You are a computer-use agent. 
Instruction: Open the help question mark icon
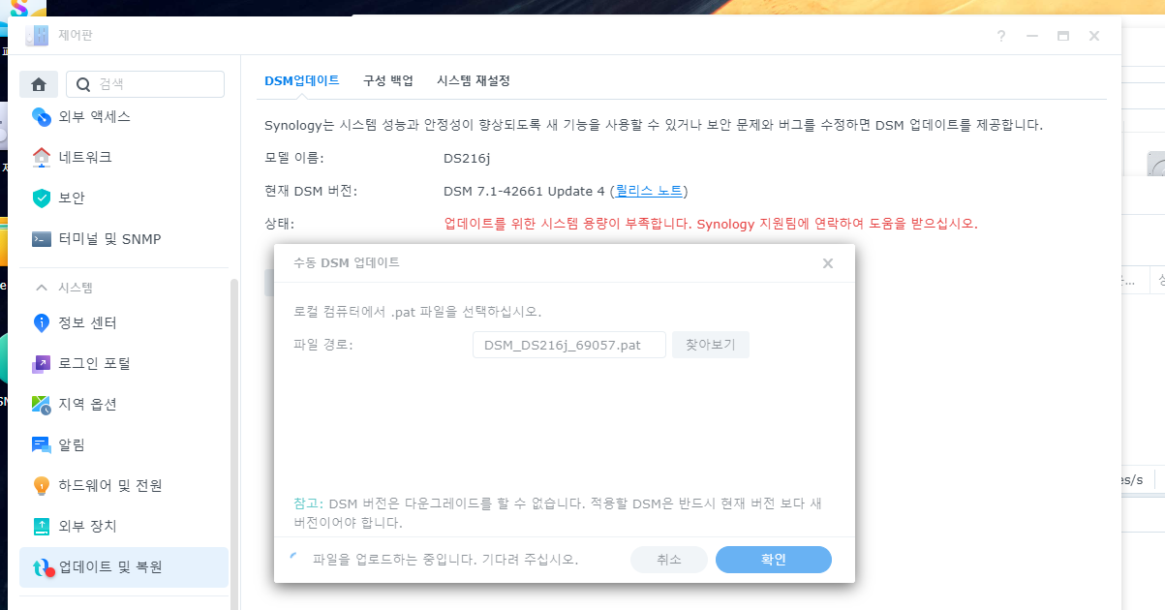tap(1001, 36)
